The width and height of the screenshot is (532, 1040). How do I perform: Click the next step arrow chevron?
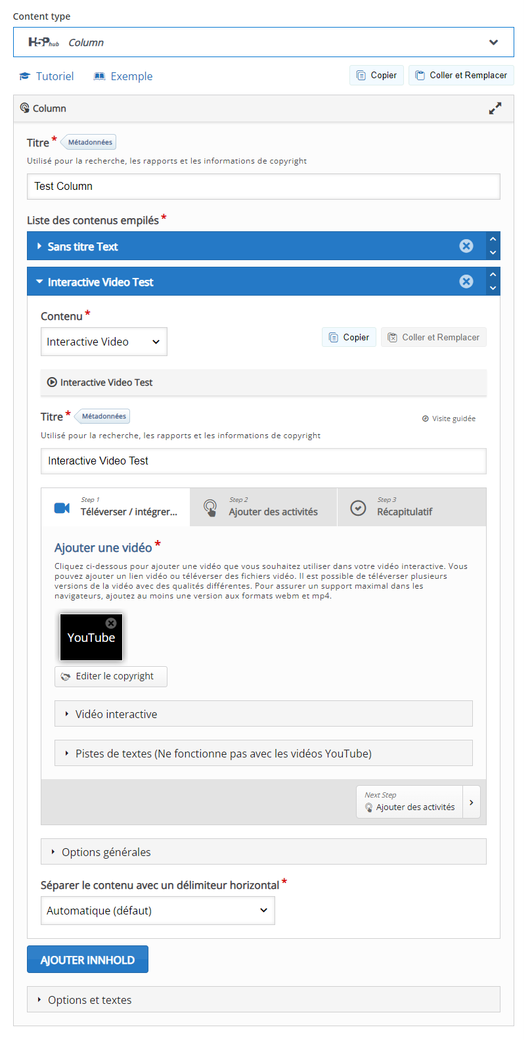pos(472,802)
